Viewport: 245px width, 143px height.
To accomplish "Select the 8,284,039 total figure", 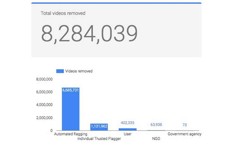I will [x=89, y=33].
